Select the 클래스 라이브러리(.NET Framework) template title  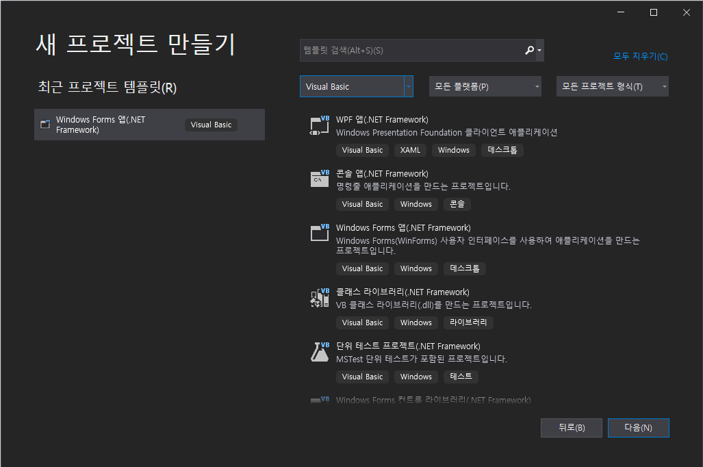pos(402,292)
